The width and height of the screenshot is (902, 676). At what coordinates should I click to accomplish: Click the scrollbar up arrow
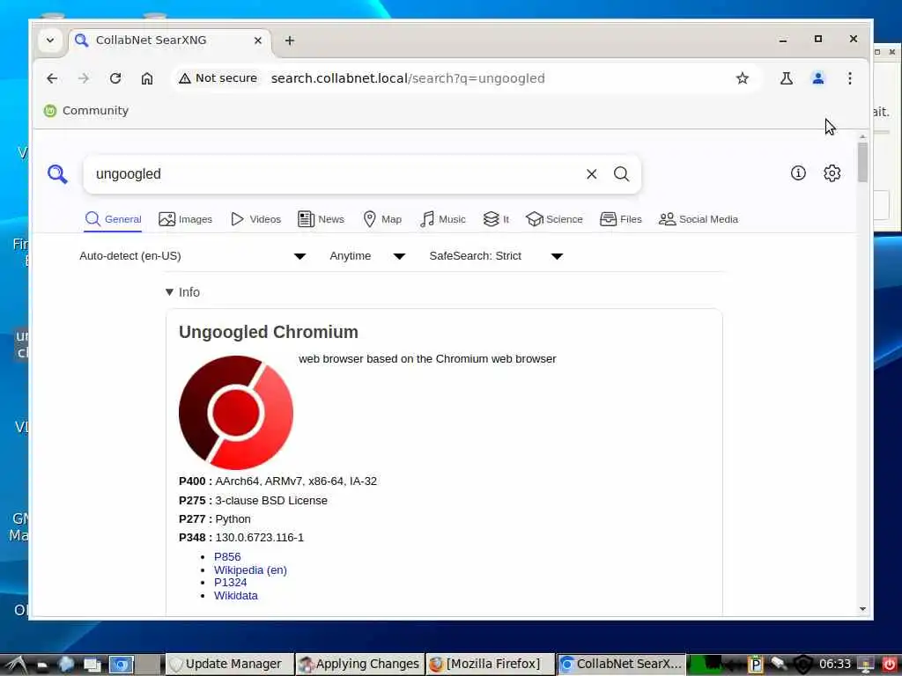pos(862,136)
